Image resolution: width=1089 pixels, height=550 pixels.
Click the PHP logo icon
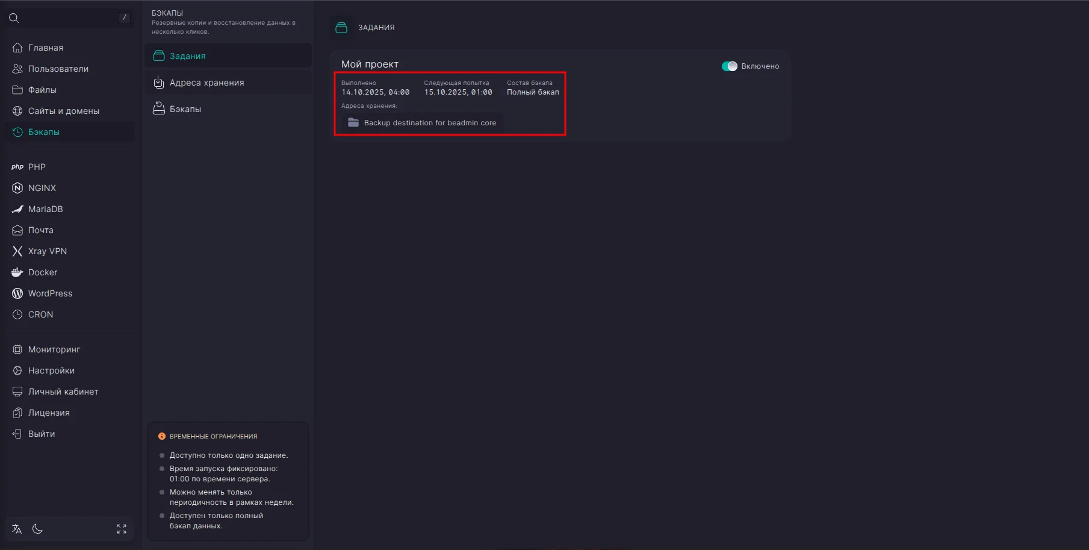coord(17,167)
